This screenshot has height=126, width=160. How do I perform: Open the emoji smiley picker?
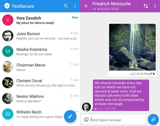point(86,119)
